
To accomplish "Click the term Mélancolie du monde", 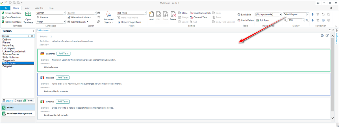I will click(x=56, y=91).
